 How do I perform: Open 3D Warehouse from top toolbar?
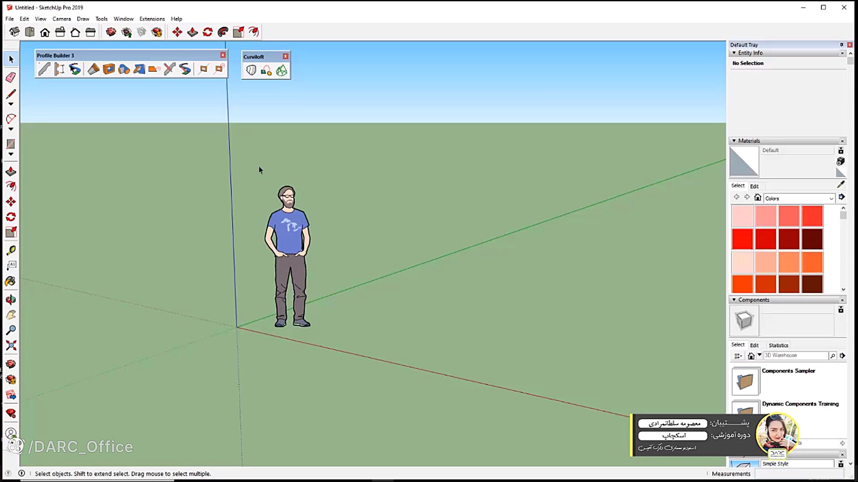pyautogui.click(x=111, y=32)
